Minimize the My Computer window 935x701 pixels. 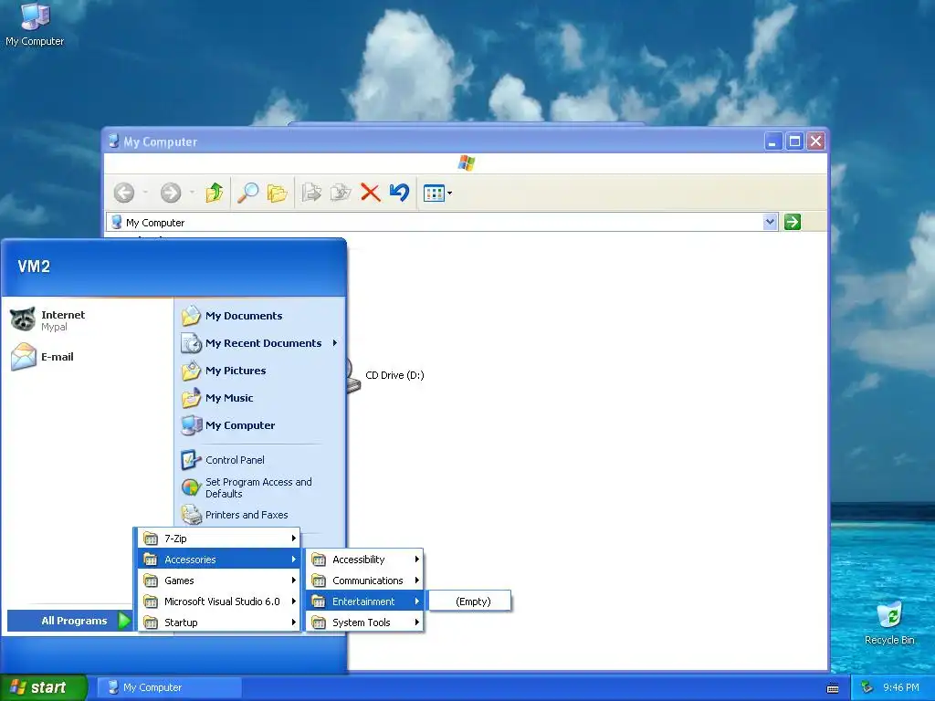(773, 141)
